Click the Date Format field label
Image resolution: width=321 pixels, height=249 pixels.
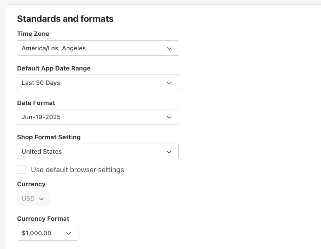[36, 103]
